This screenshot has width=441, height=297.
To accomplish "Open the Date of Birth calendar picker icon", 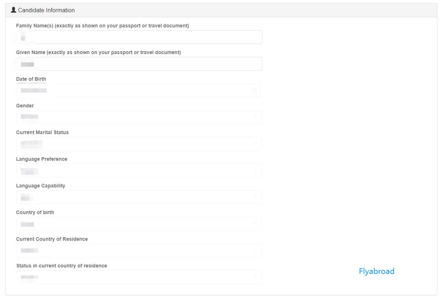I will 254,90.
